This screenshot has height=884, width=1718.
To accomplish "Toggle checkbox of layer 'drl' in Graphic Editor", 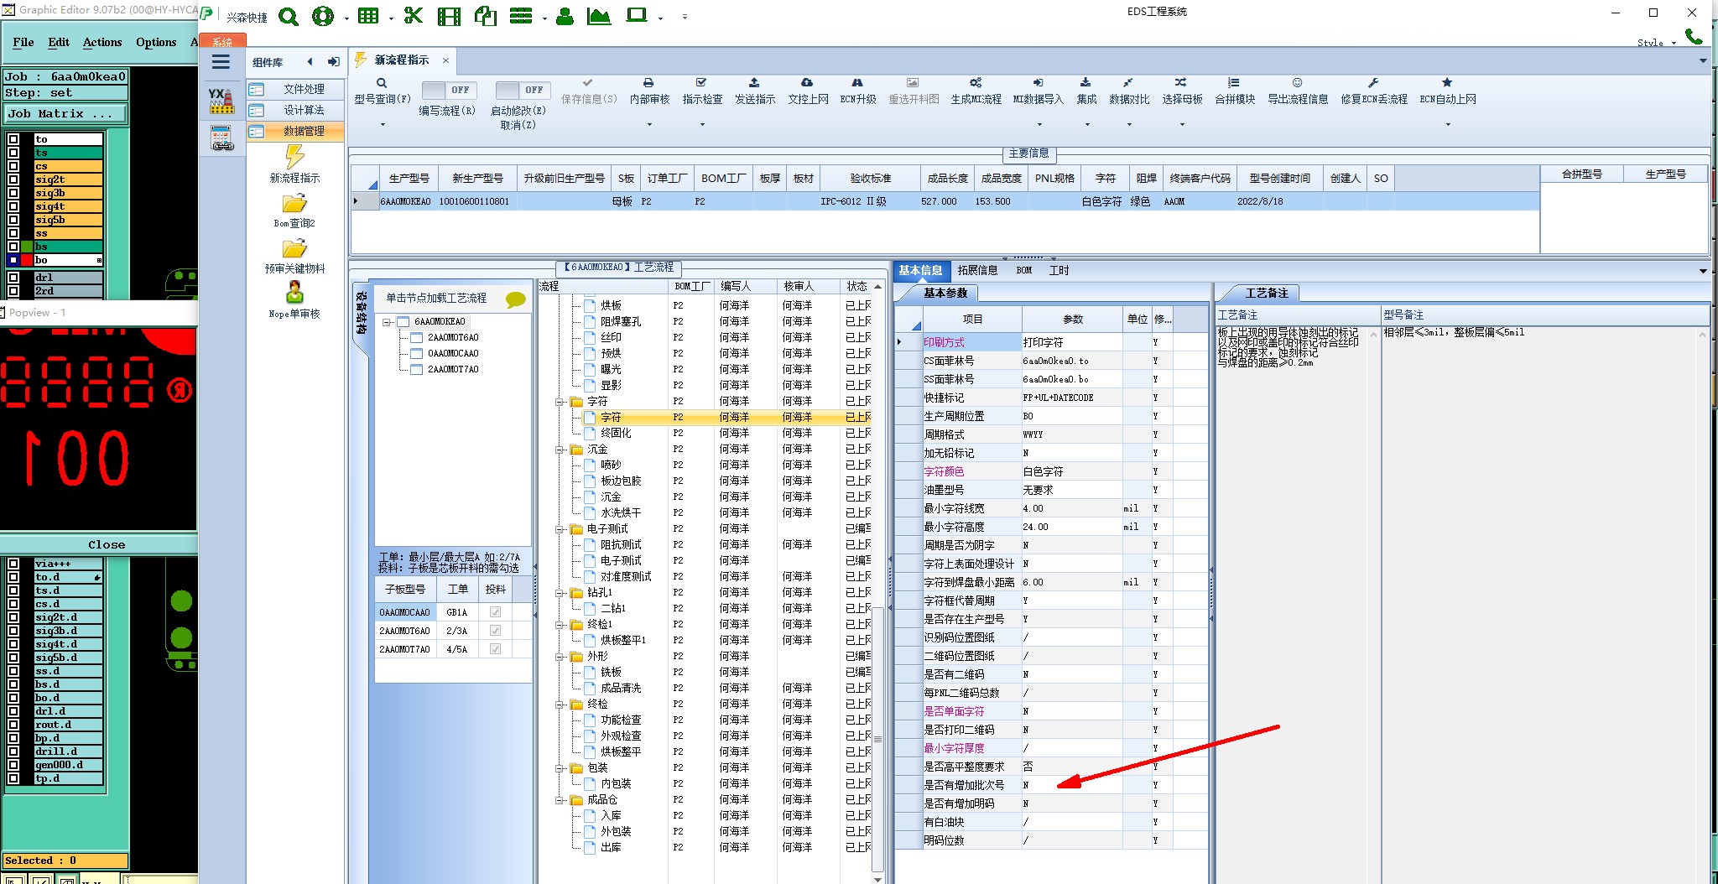I will click(x=13, y=278).
